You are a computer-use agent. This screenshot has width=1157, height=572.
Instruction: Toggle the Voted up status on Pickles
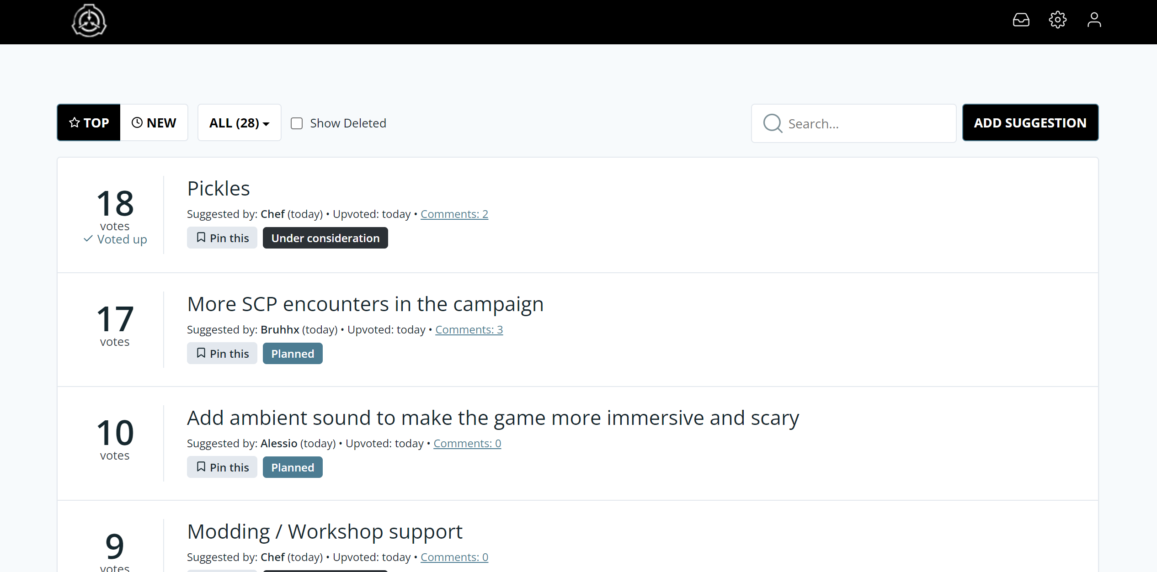pos(115,239)
